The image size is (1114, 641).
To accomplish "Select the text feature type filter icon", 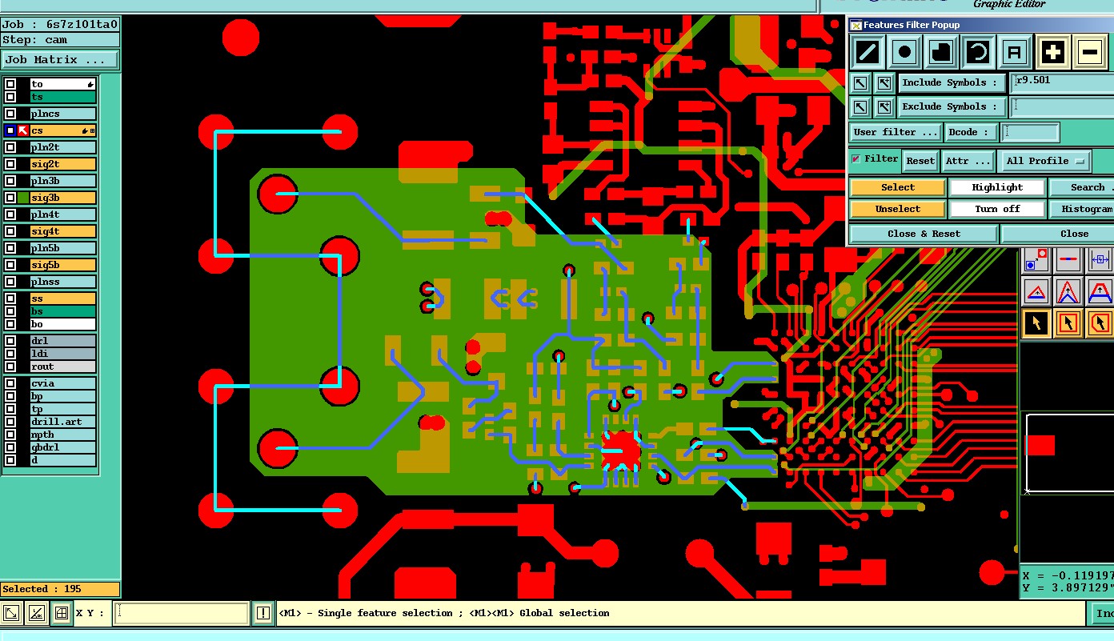I will click(1015, 53).
